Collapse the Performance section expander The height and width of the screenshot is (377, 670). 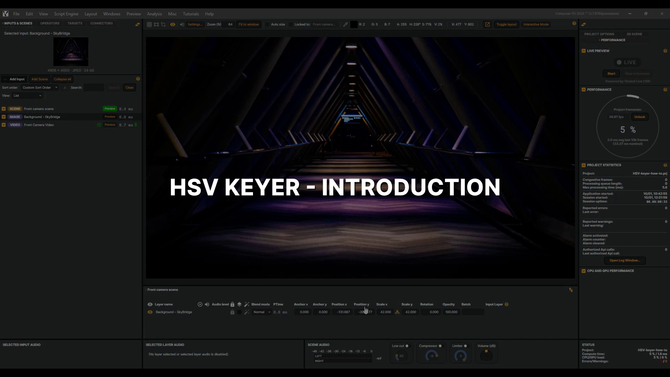pyautogui.click(x=583, y=90)
